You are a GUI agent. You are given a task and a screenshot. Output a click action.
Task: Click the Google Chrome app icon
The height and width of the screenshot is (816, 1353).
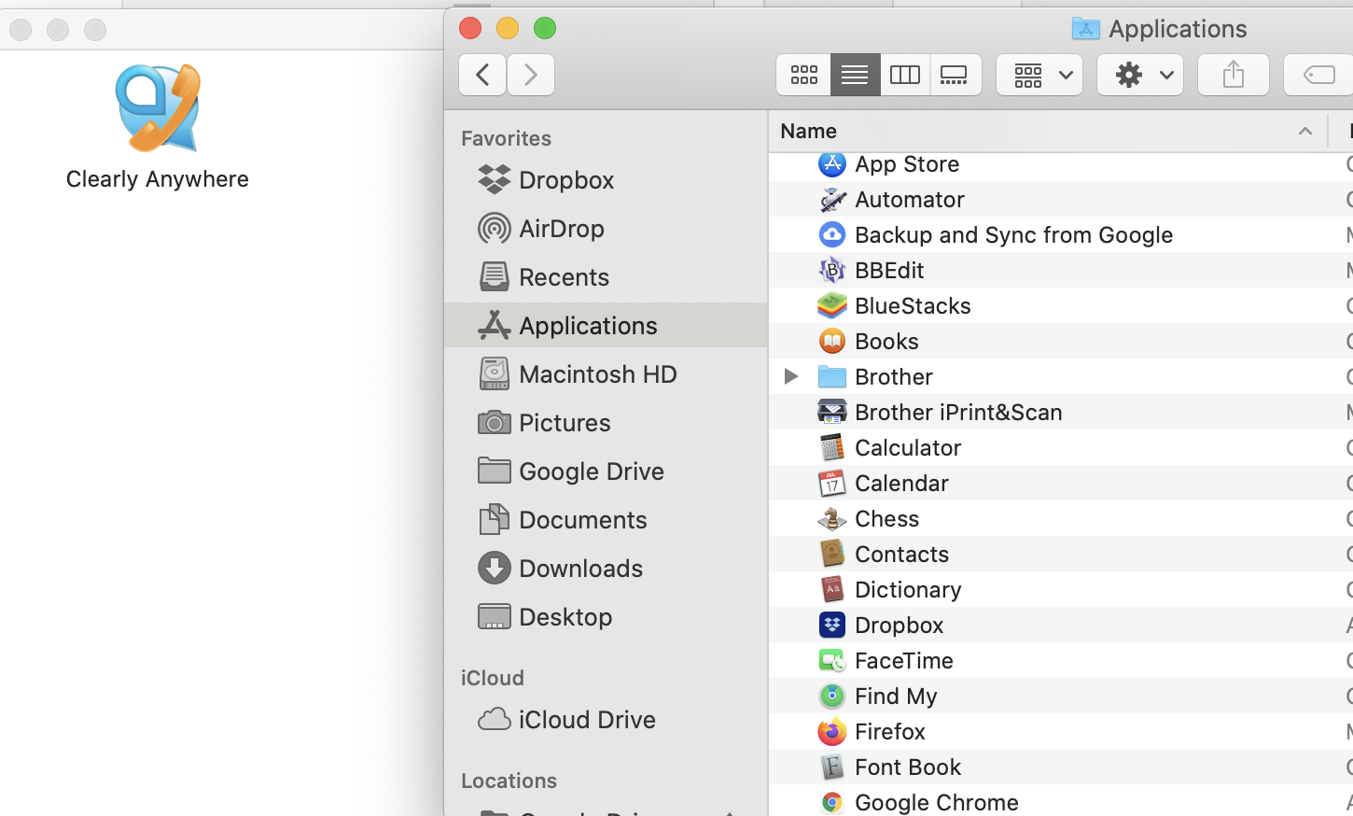pyautogui.click(x=831, y=802)
